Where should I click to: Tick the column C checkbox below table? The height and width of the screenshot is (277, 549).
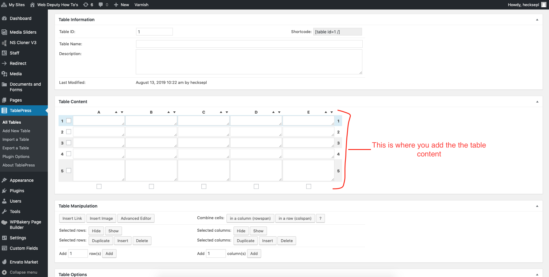(204, 186)
